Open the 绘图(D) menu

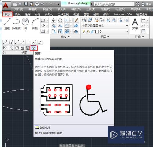click(x=105, y=10)
